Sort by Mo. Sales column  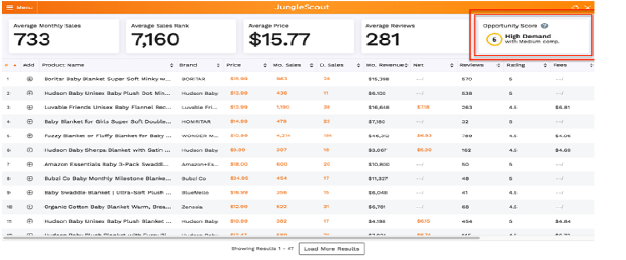tap(287, 66)
